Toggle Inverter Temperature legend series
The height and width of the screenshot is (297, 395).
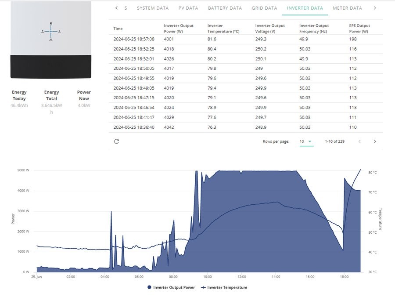[224, 287]
